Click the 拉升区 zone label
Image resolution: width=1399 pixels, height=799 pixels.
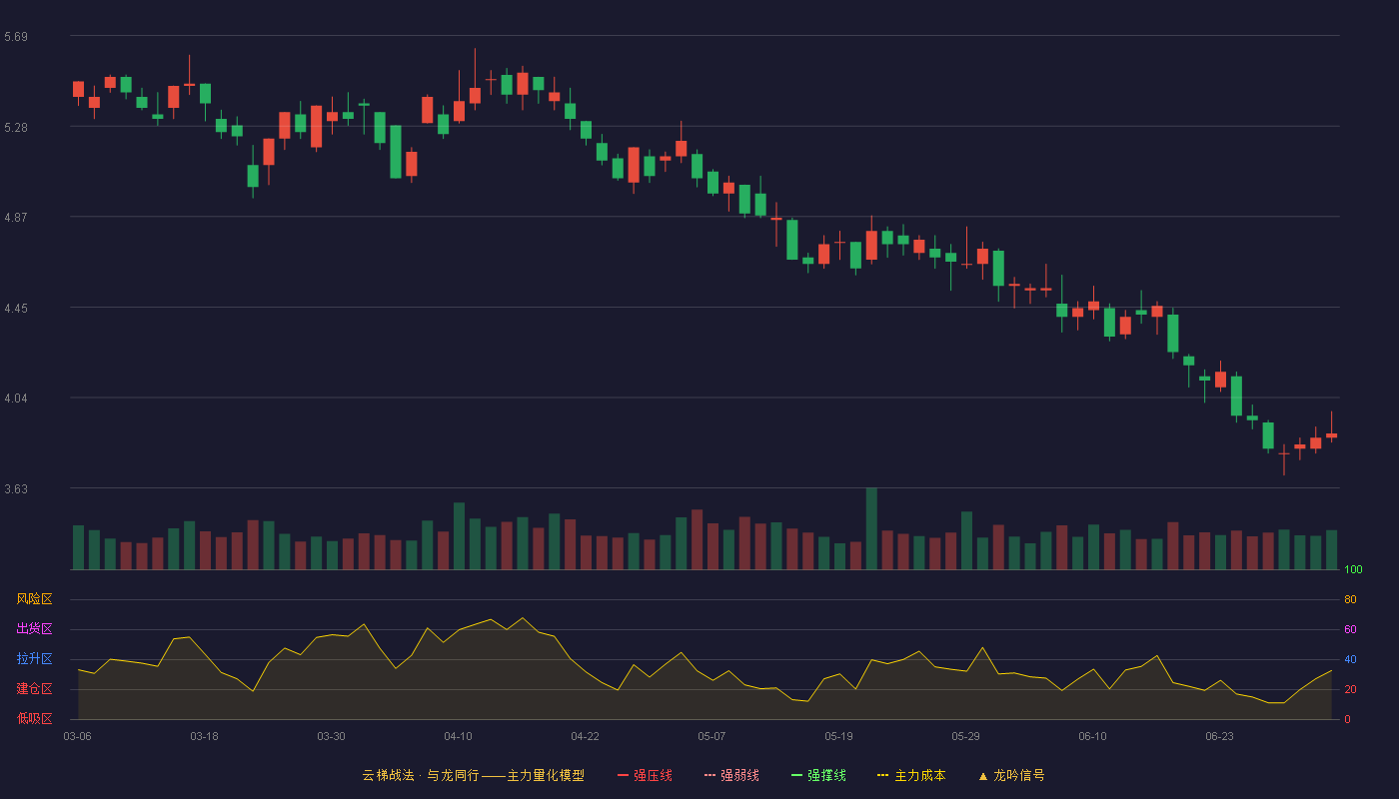(x=35, y=659)
